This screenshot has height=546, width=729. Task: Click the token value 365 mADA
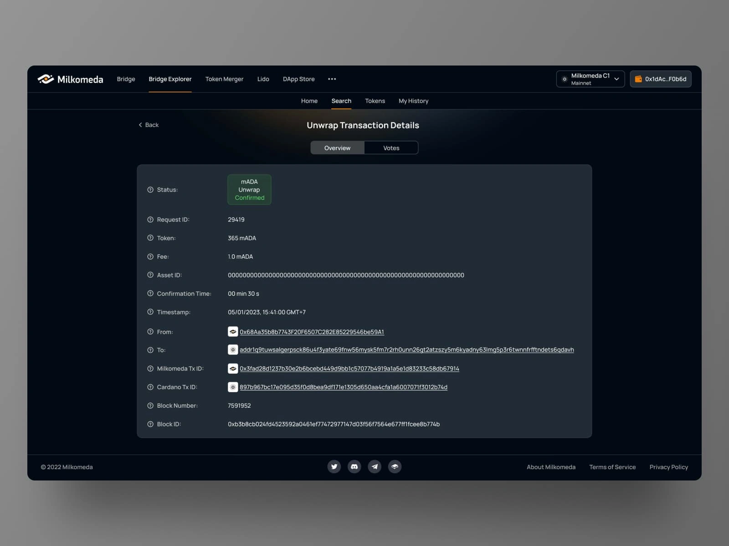tap(242, 238)
